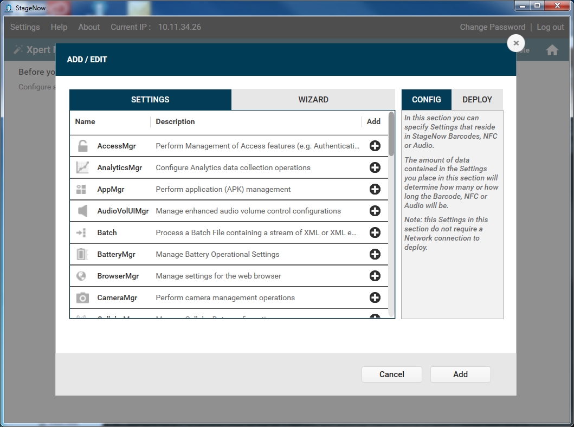Click the Change Password link
574x427 pixels.
click(x=492, y=27)
